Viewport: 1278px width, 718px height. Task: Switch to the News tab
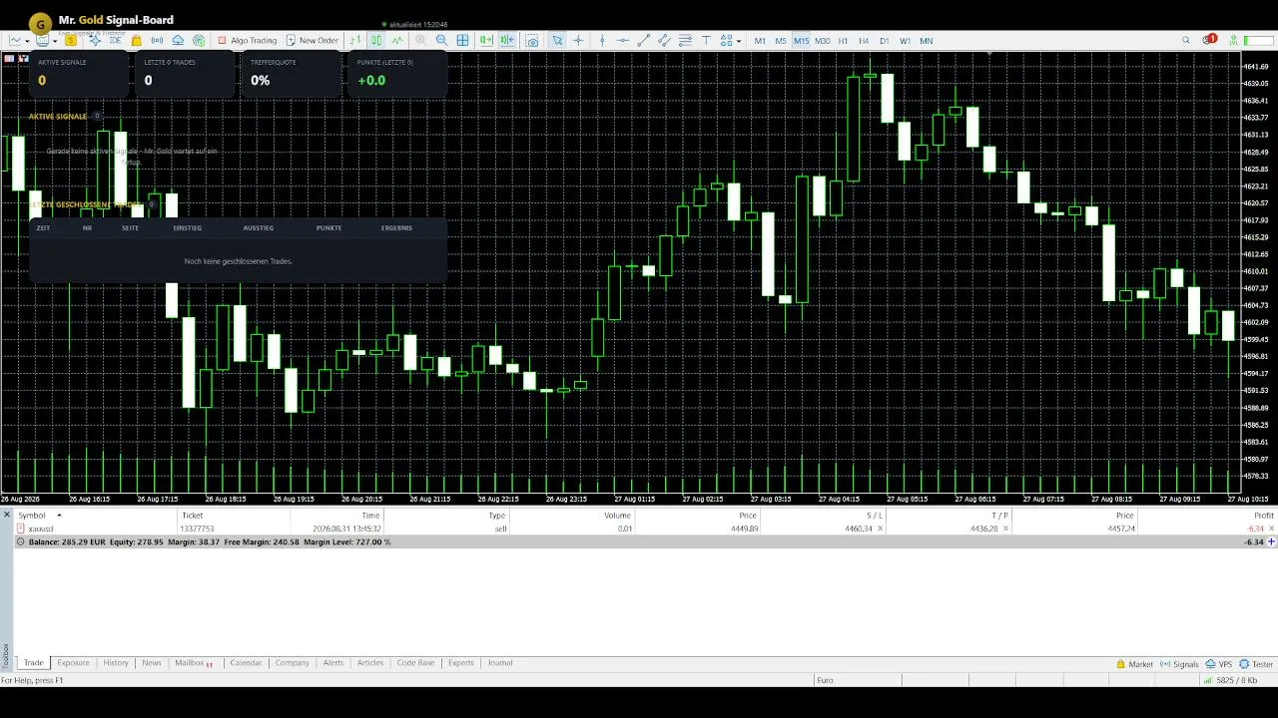click(152, 663)
